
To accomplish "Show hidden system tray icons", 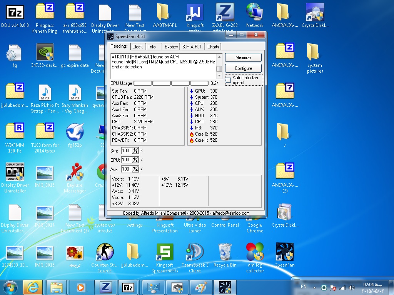I will click(x=314, y=288).
